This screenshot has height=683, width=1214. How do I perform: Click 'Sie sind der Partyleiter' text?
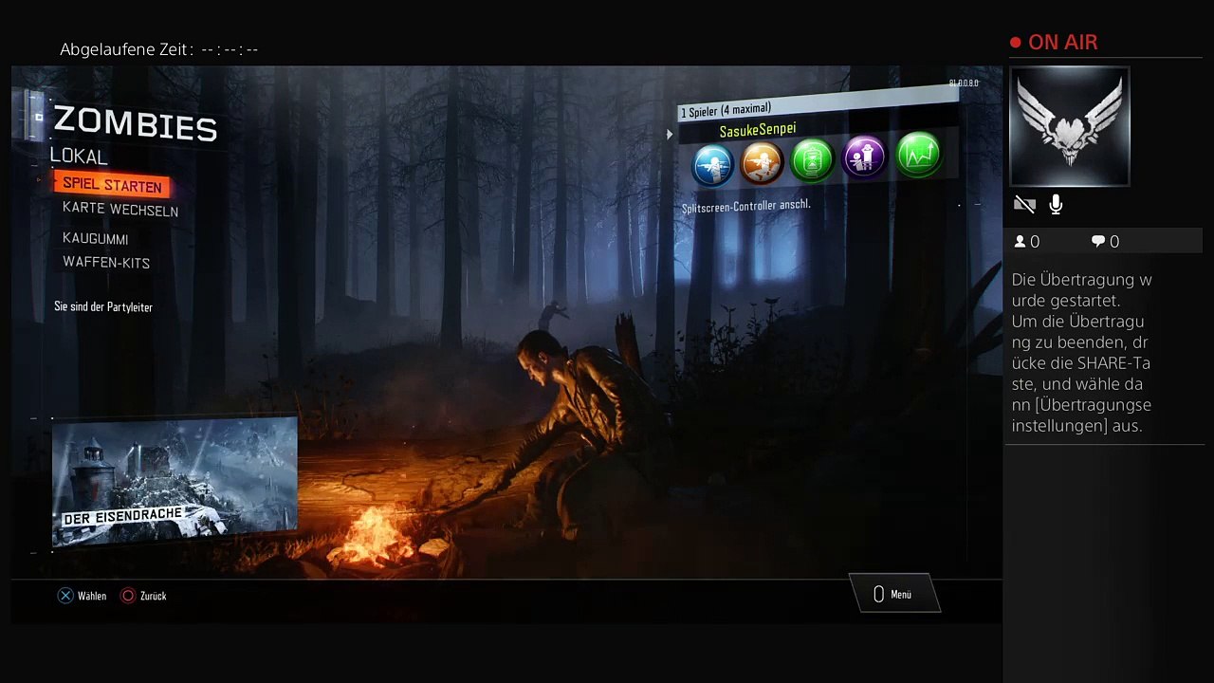[103, 307]
